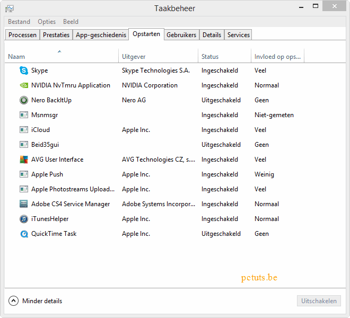This screenshot has height=318, width=350.
Task: Click the iCloud entry icon
Action: click(23, 130)
